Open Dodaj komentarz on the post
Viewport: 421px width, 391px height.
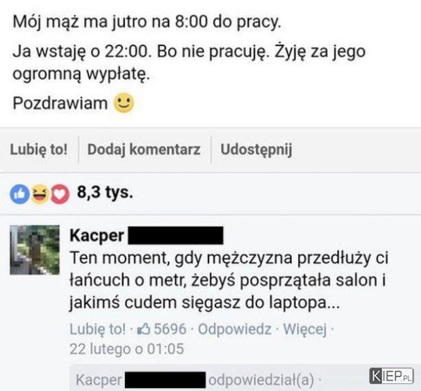(144, 150)
